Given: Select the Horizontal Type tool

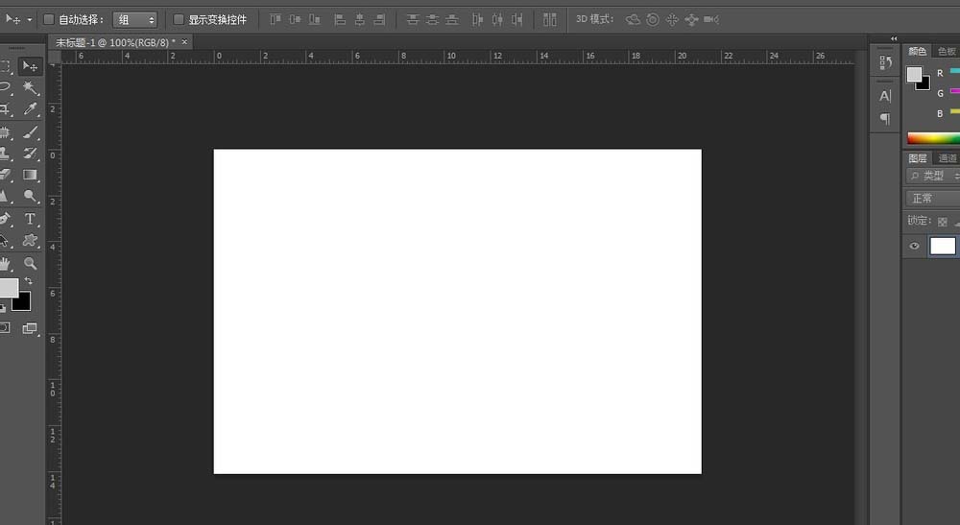Looking at the screenshot, I should click(x=30, y=220).
